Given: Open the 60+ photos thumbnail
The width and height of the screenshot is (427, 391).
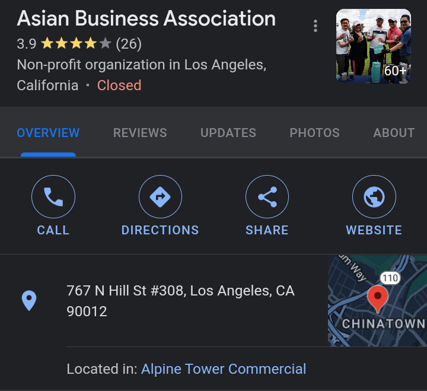Looking at the screenshot, I should 373,46.
